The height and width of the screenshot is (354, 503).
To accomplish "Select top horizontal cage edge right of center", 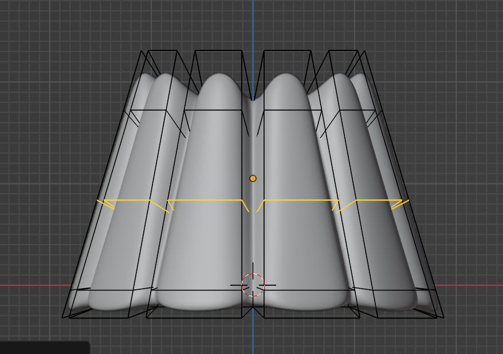I will click(x=288, y=50).
